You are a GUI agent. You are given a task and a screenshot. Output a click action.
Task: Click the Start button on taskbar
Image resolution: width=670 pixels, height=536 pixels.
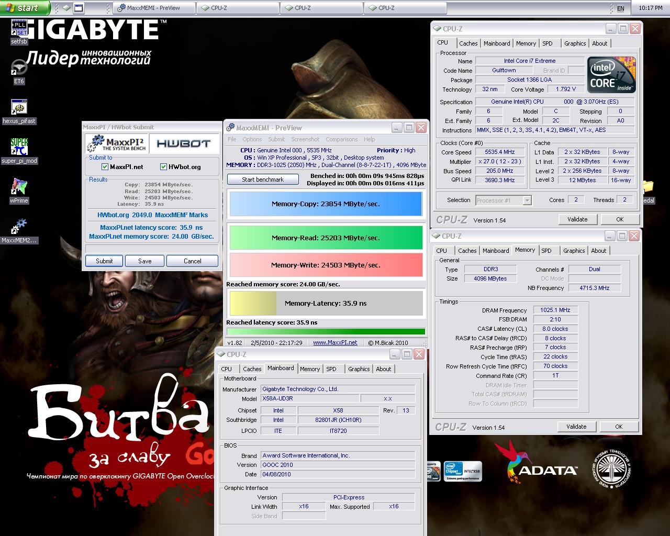click(25, 8)
